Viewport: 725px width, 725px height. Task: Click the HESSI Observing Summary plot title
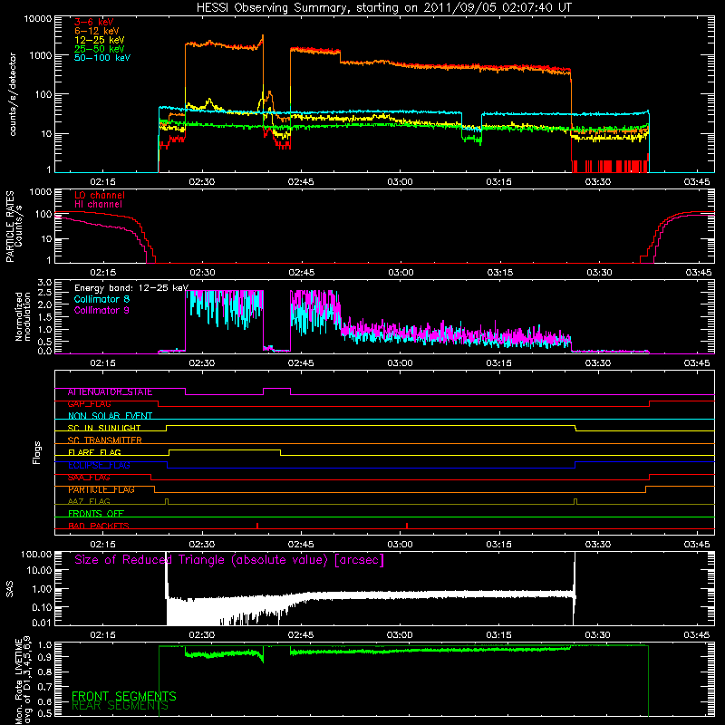pos(383,8)
